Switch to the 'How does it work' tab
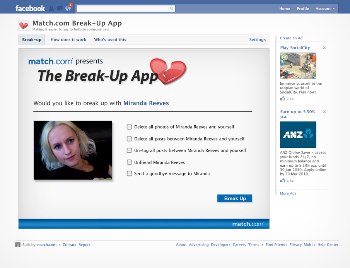Screen dimensions: 350x268 coord(68,39)
